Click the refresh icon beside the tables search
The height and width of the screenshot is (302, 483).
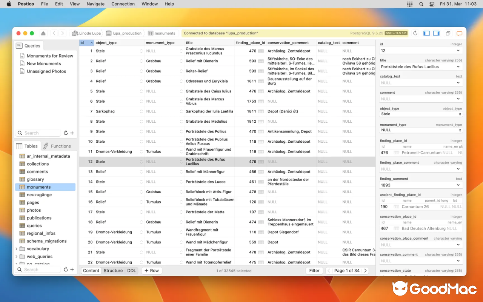(65, 269)
